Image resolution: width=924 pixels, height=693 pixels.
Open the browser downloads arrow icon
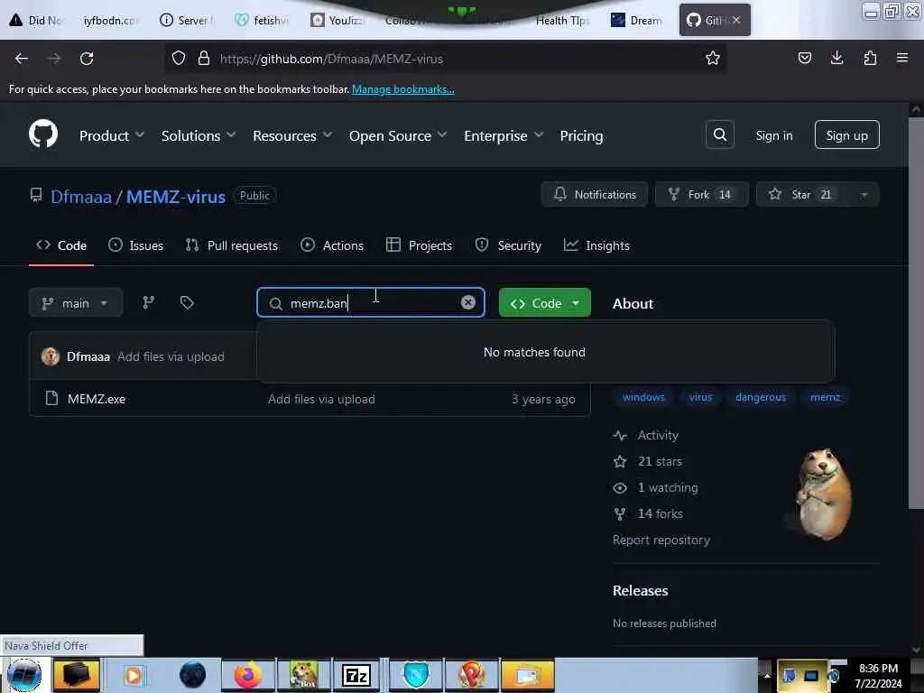tap(836, 59)
